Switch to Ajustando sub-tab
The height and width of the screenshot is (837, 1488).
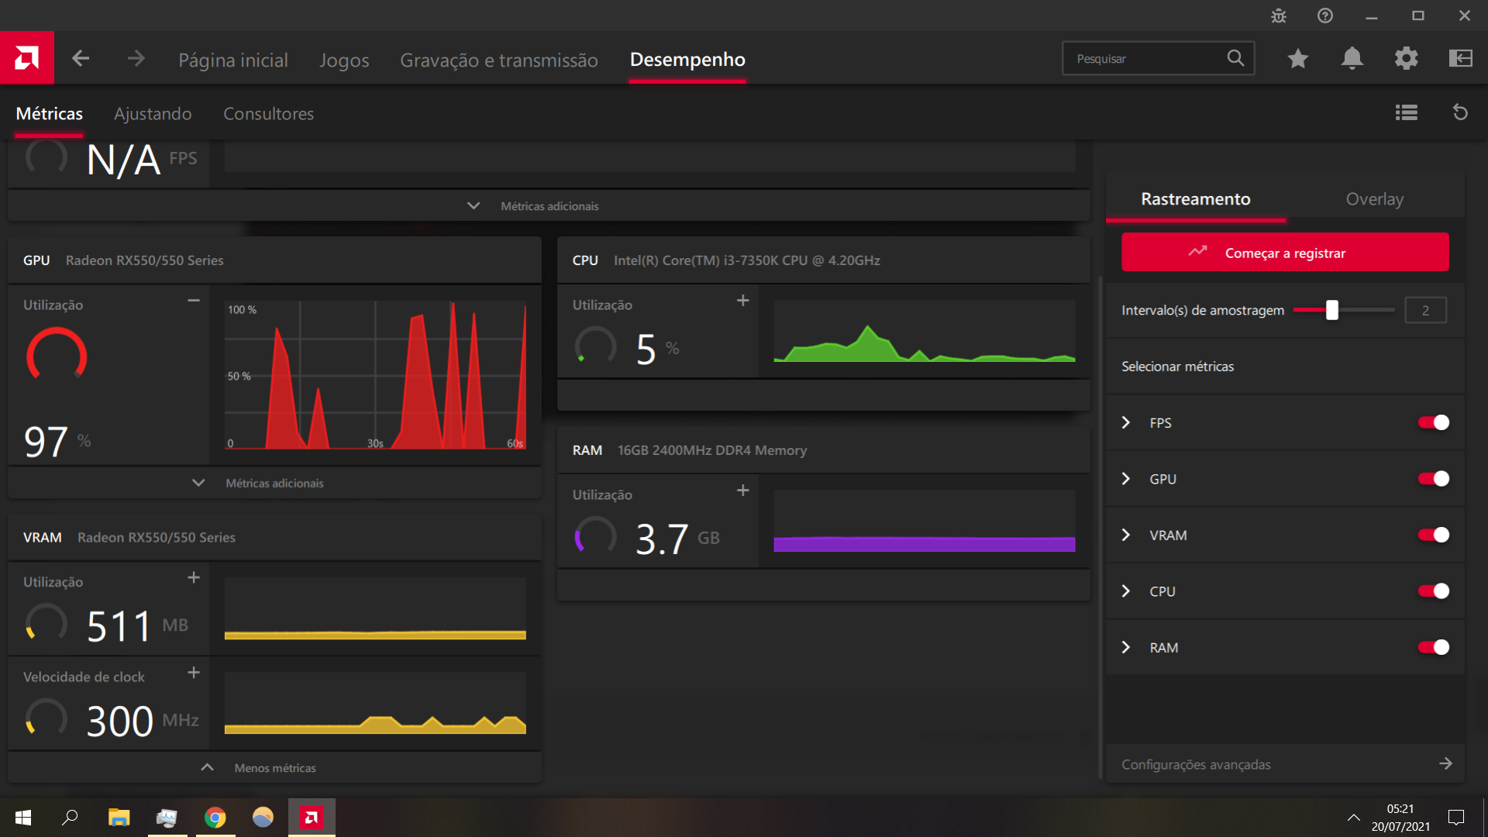click(153, 114)
